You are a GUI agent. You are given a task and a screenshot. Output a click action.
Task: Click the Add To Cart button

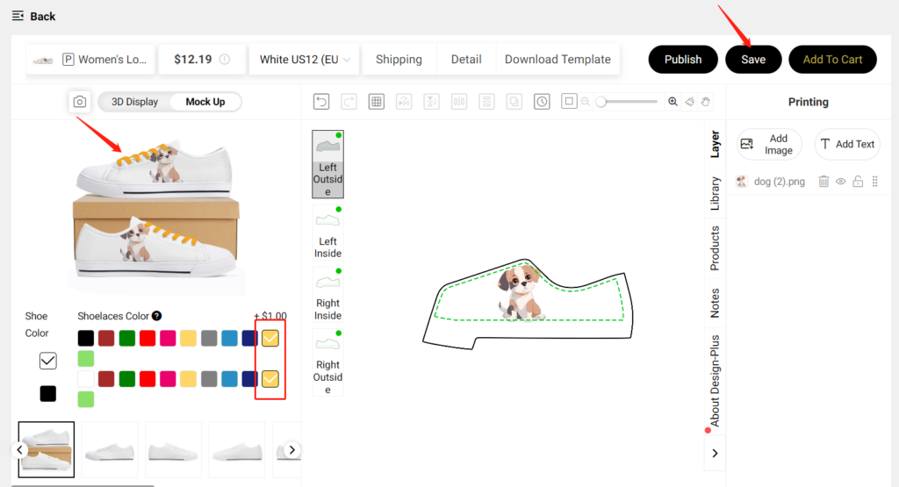[832, 59]
